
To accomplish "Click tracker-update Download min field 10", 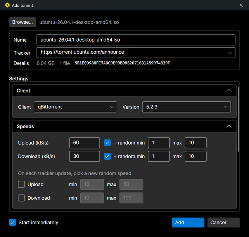I will click(x=92, y=198).
